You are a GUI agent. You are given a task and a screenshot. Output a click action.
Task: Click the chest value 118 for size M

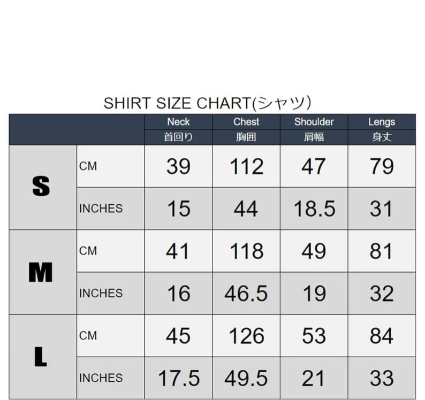pos(246,251)
